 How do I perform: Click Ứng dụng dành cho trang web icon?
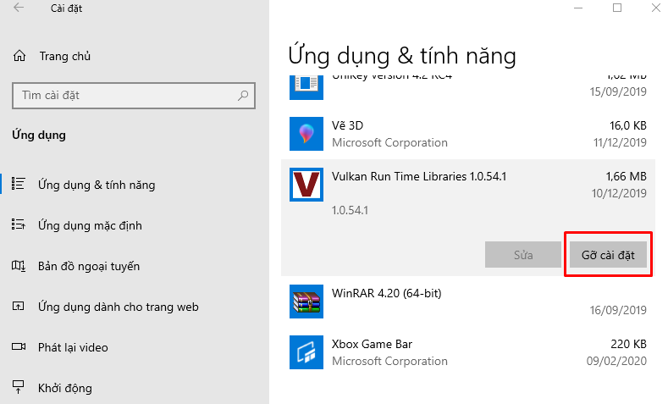19,306
